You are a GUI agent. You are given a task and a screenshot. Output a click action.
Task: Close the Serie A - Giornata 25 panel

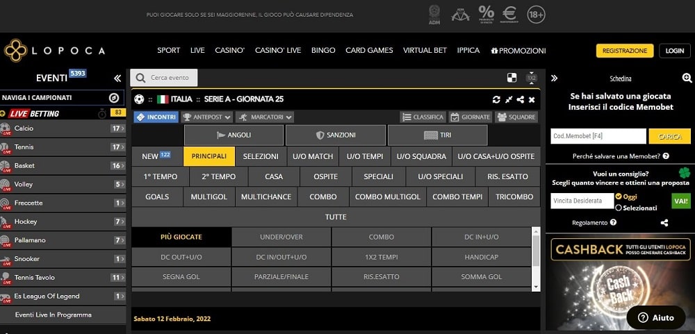(532, 100)
